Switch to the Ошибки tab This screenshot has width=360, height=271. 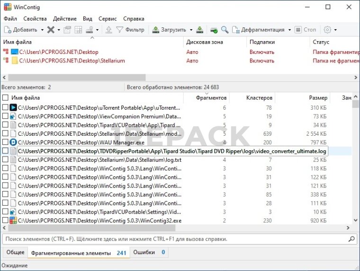coord(144,253)
